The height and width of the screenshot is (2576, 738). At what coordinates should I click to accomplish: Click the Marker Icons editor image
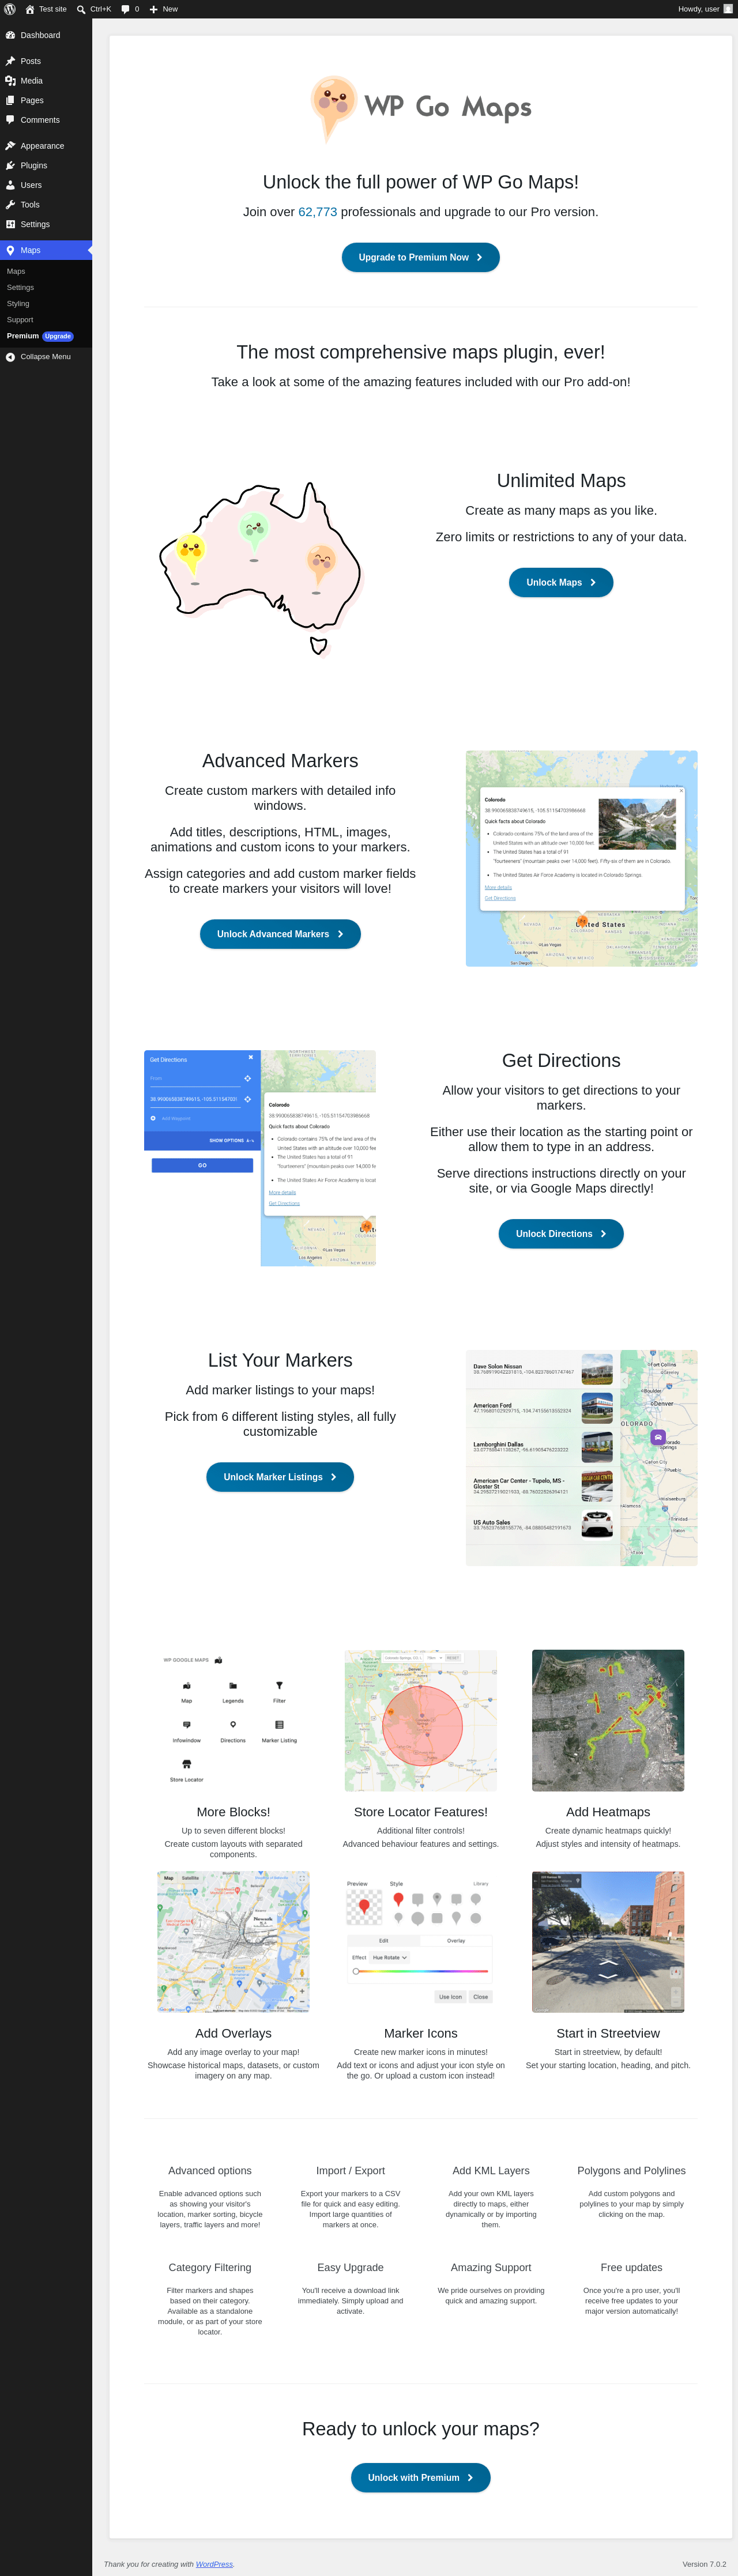tap(421, 1942)
